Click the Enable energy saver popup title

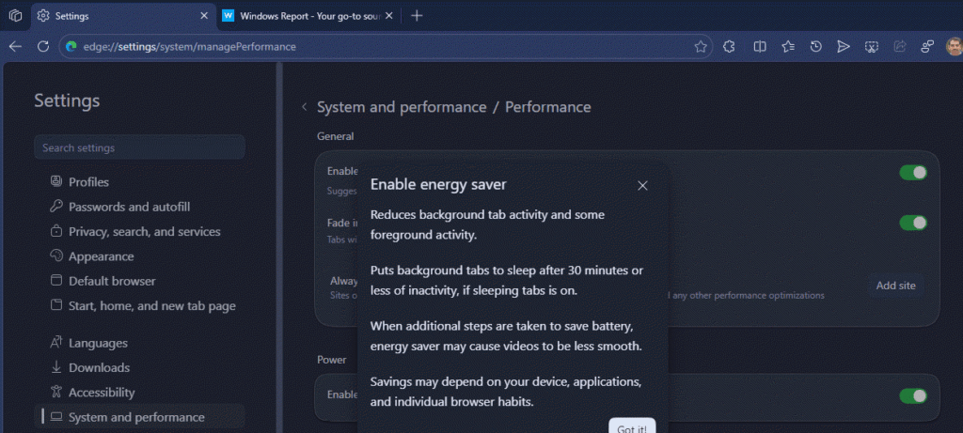coord(438,185)
